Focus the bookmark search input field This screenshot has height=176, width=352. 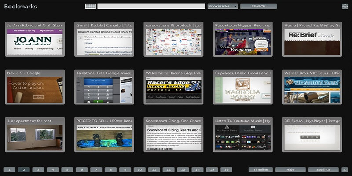pyautogui.click(x=151, y=6)
